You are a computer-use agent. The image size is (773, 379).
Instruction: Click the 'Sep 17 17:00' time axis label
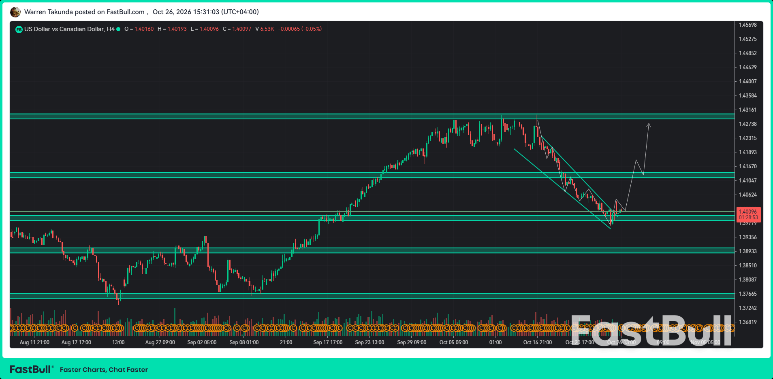click(328, 343)
